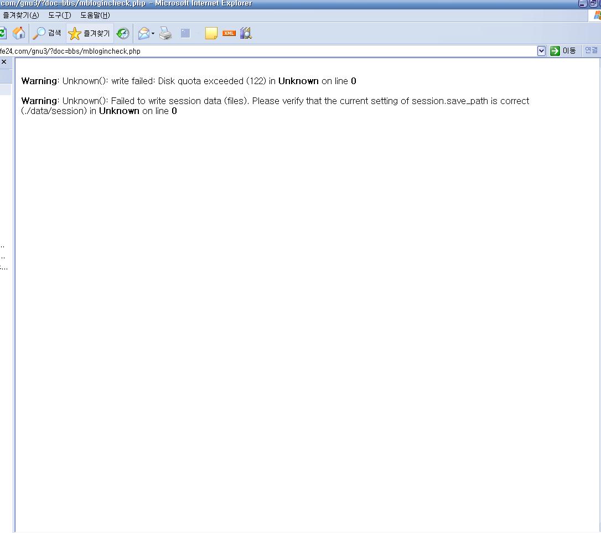Image resolution: width=601 pixels, height=533 pixels.
Task: Click the orange XML icon
Action: (229, 33)
